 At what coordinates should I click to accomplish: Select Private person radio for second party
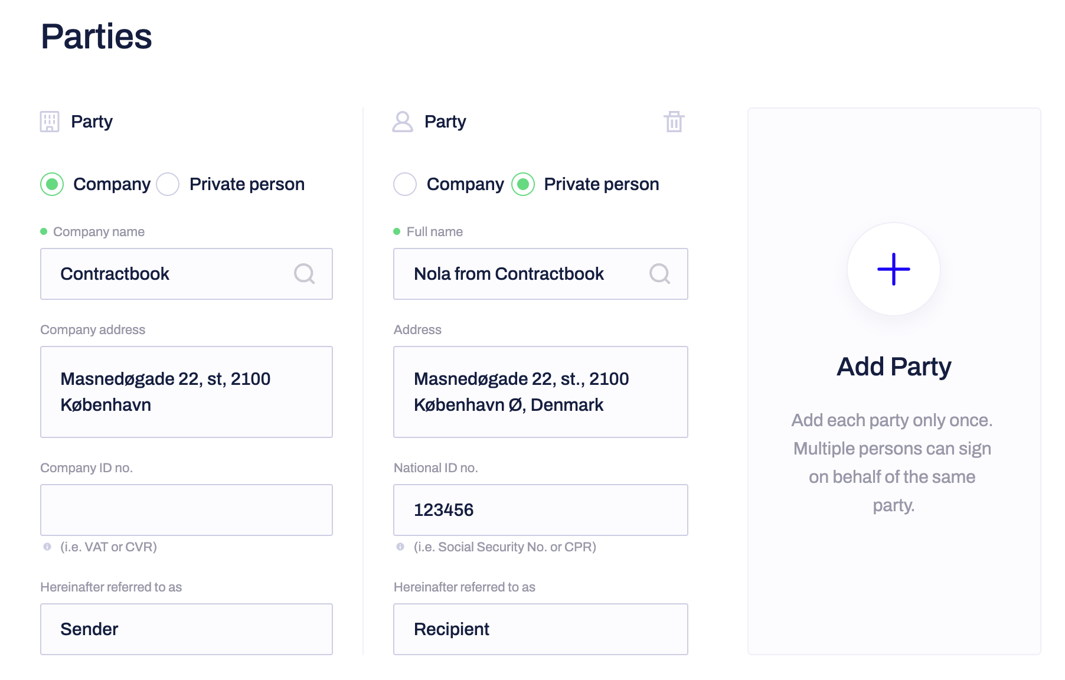pyautogui.click(x=523, y=184)
